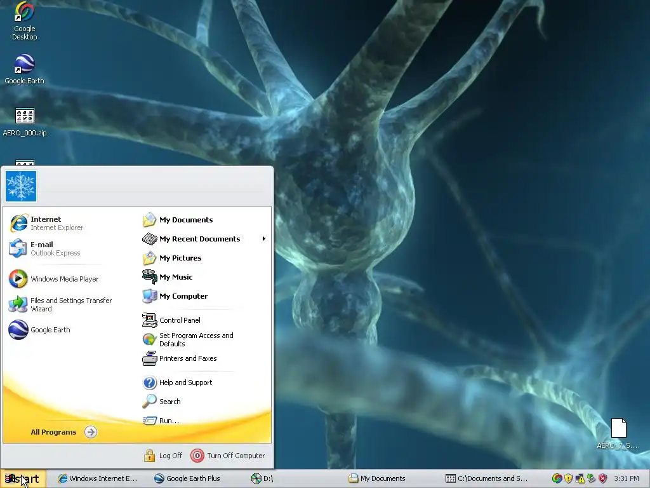Open Help and Support
This screenshot has height=488, width=650.
tap(177, 383)
